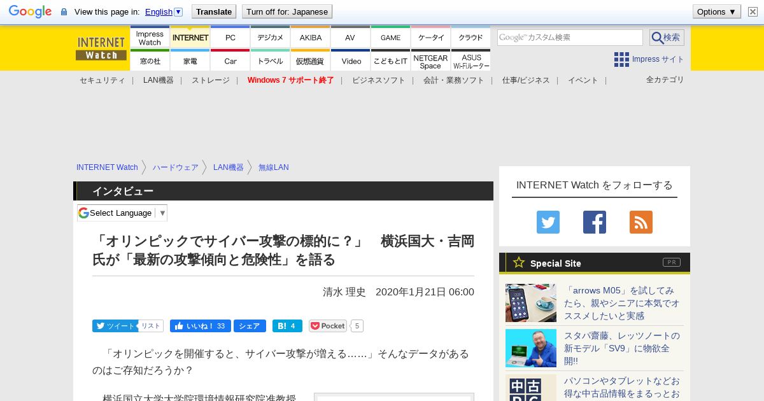This screenshot has width=764, height=401.
Task: Open the 窓の杜 tab
Action: pyautogui.click(x=150, y=60)
